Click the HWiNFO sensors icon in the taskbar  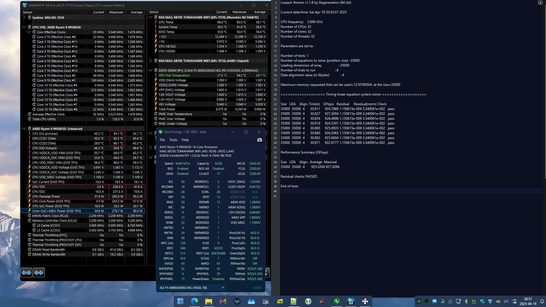point(351,301)
